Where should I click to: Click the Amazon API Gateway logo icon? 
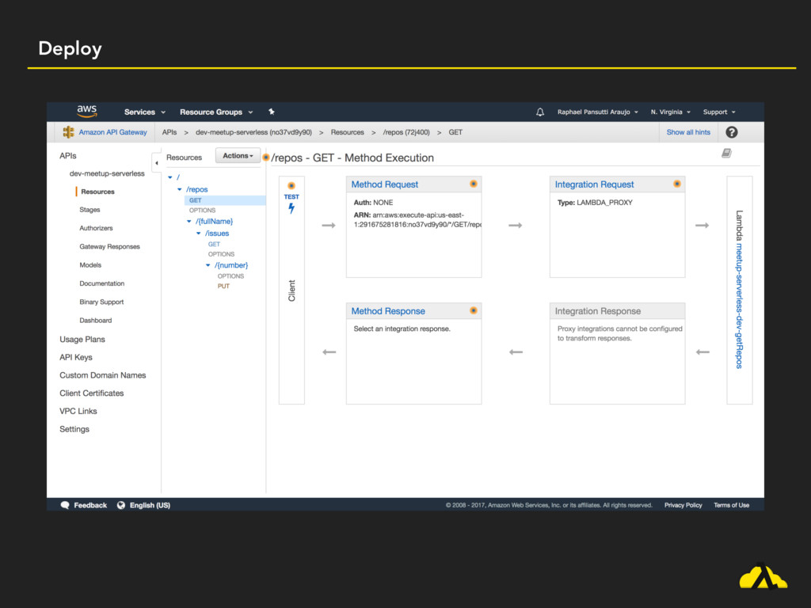click(x=69, y=132)
